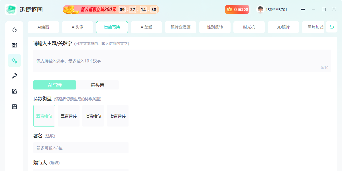Open the 照片变漫画 tab

[181, 27]
